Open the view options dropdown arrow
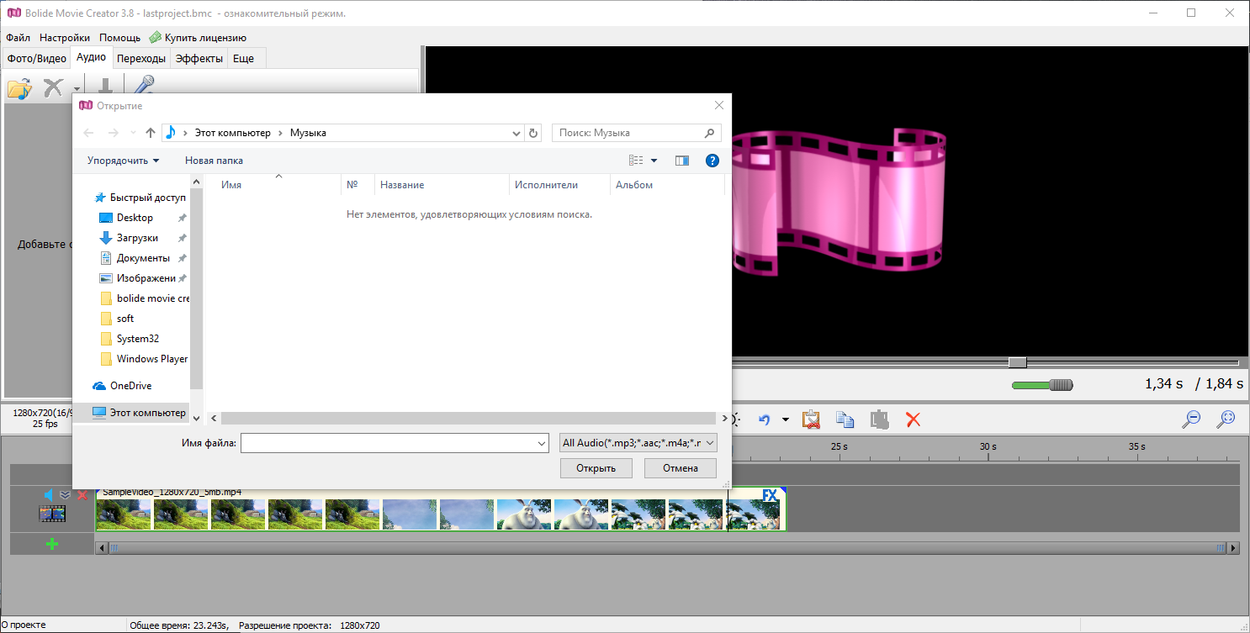 coord(654,161)
